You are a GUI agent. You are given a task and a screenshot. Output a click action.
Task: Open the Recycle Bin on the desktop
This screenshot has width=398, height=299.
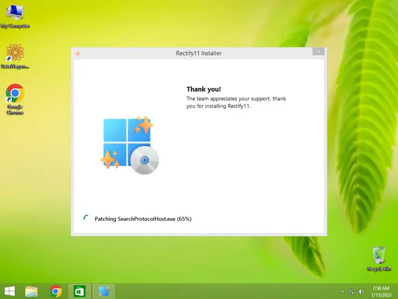(x=379, y=259)
